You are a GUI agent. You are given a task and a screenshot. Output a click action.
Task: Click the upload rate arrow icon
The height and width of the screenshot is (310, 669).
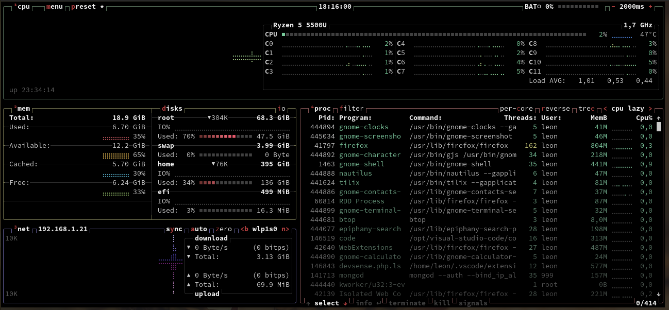(x=189, y=275)
